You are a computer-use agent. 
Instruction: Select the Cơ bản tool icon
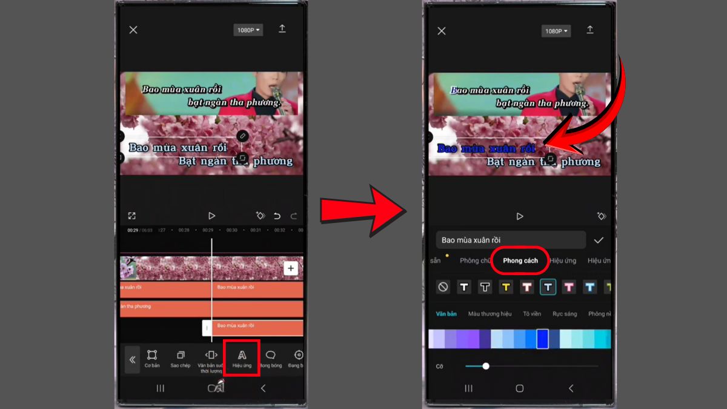coord(152,357)
